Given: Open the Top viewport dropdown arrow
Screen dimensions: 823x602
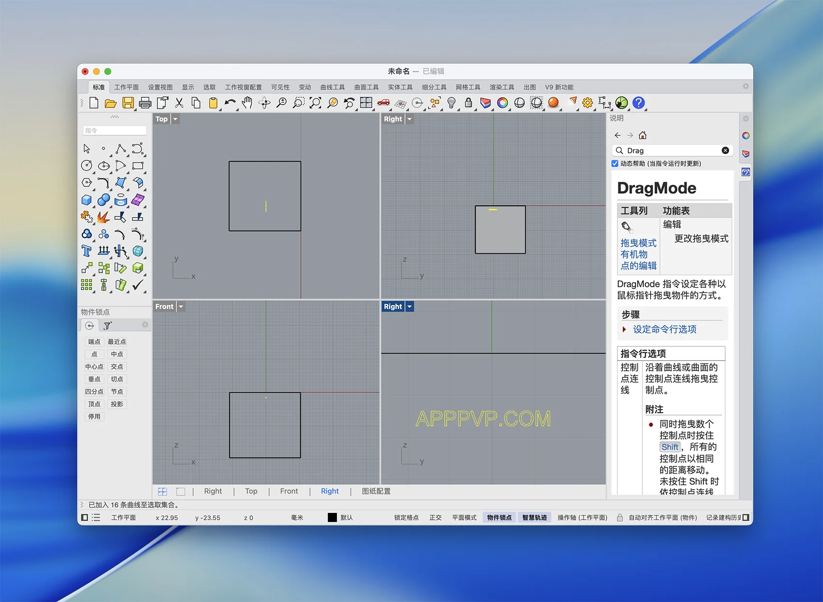Looking at the screenshot, I should coord(175,119).
